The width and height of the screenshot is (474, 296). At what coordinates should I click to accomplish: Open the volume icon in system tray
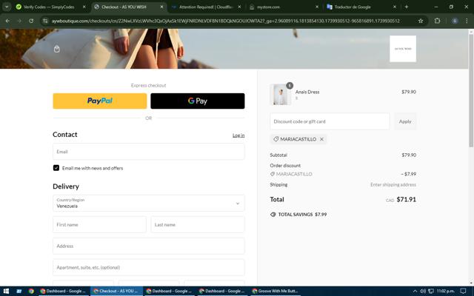423,291
